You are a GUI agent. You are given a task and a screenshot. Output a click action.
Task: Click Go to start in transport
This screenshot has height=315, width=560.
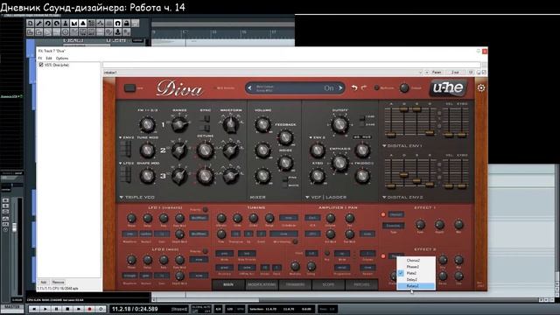34,309
